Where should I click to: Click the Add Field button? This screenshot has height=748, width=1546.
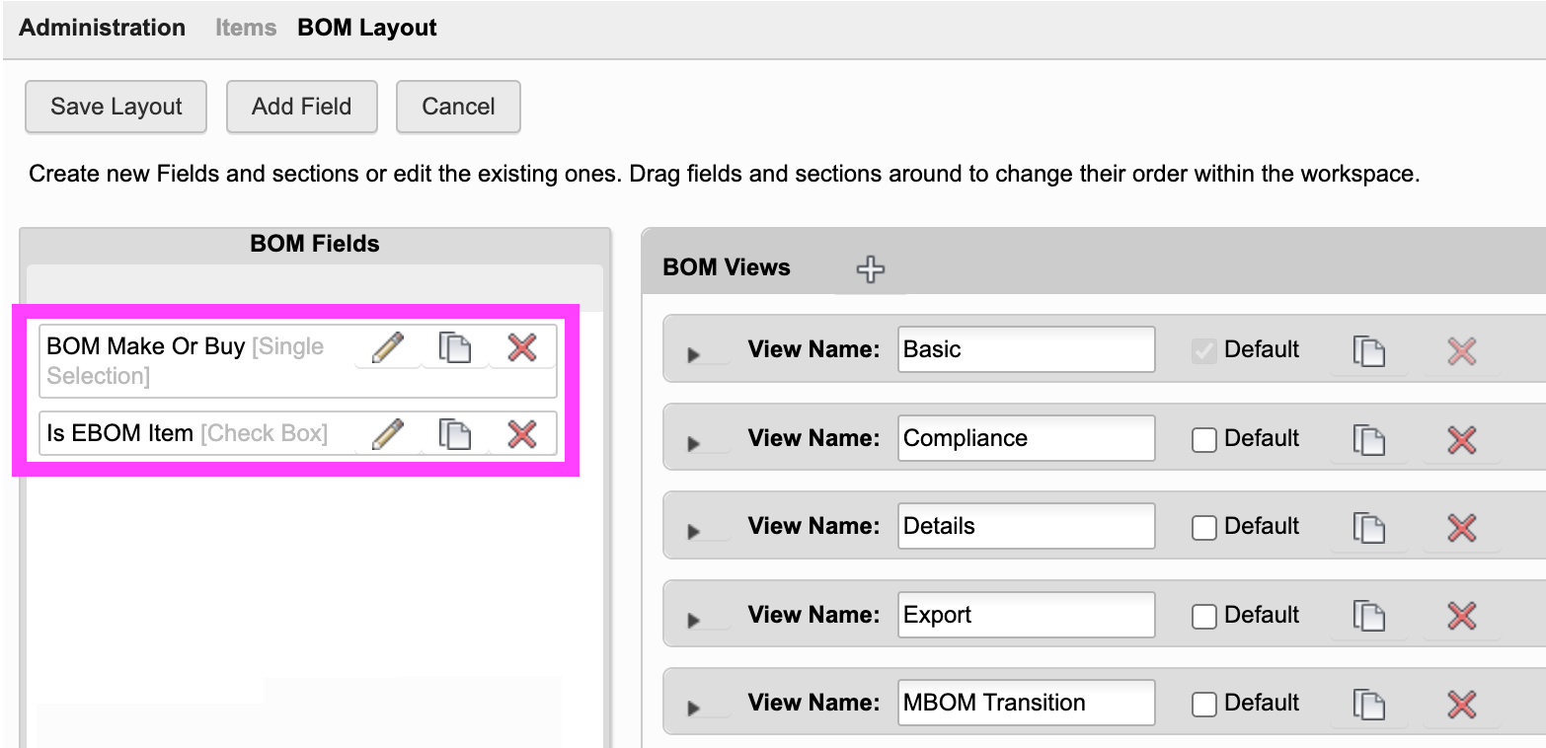tap(301, 107)
